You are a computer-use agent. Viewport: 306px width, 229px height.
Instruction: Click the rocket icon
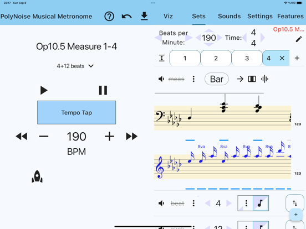(x=37, y=176)
